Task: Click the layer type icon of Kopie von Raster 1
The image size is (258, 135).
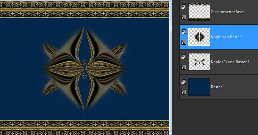Action: tap(184, 32)
